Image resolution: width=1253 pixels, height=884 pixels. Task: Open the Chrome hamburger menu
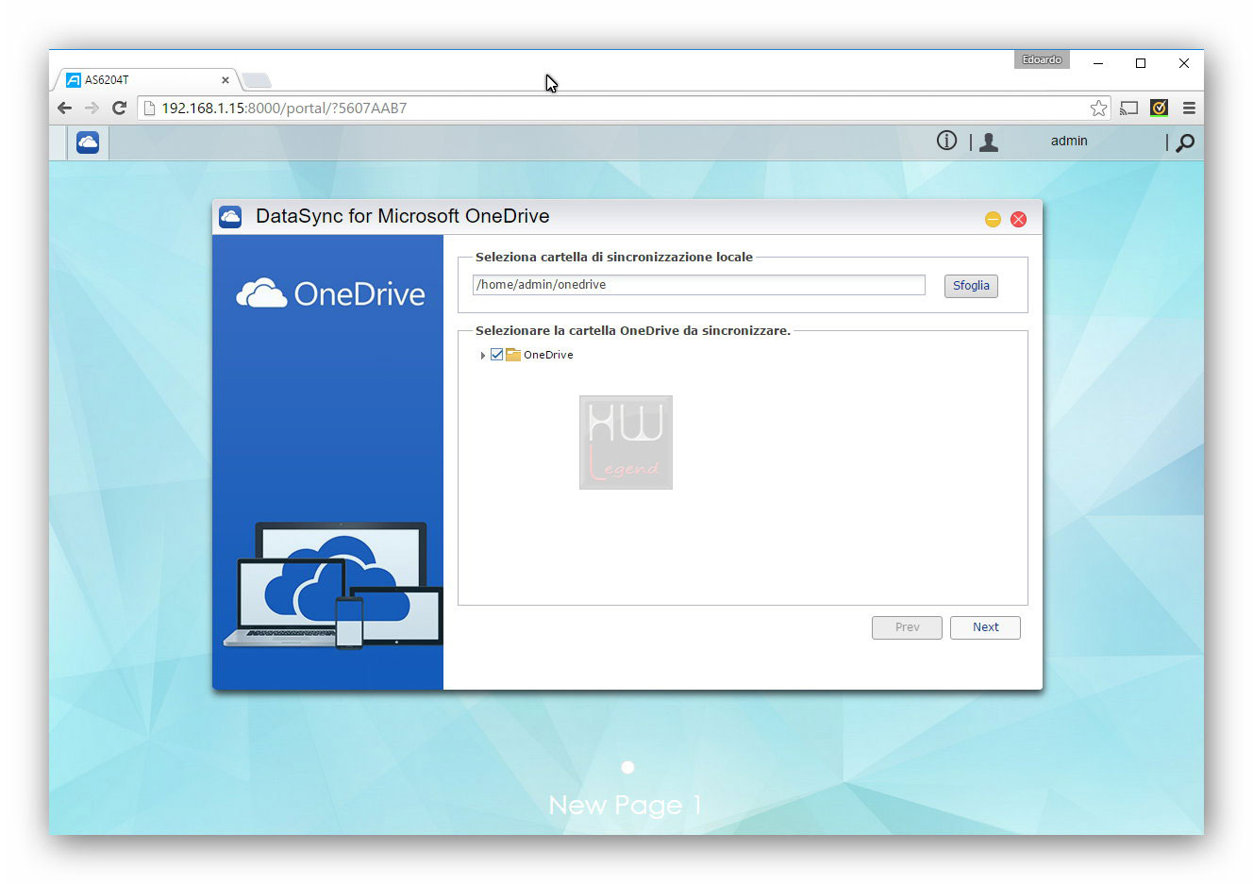[x=1189, y=108]
